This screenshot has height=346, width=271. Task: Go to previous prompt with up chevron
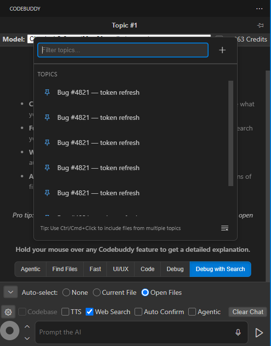tap(27, 326)
